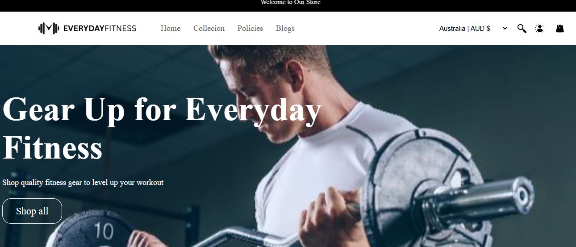
Task: Go to the Home menu item
Action: pos(171,28)
